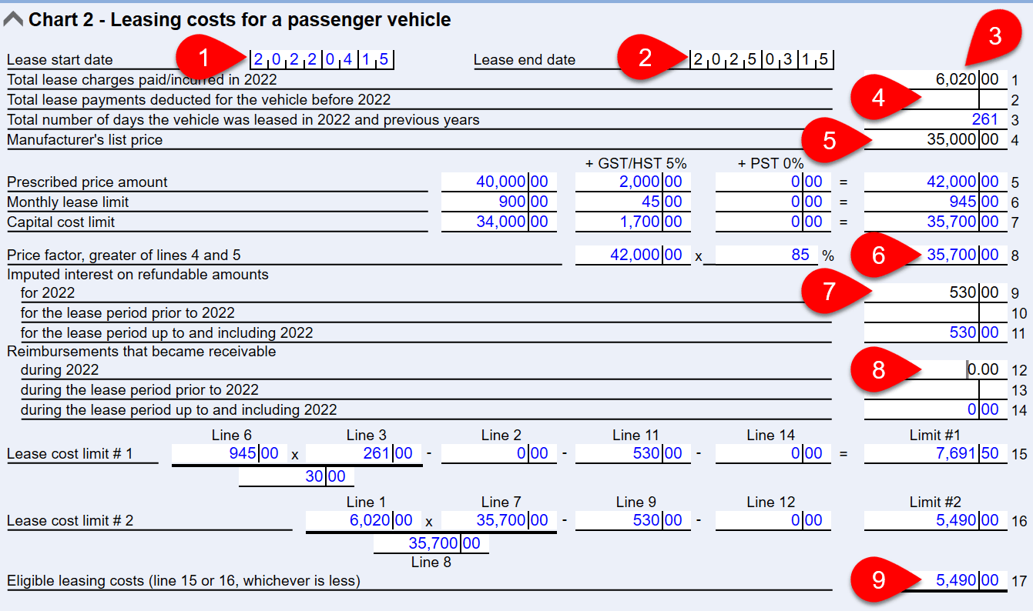Click the 45 GST/HST monthly limit cell
1033x611 pixels.
(x=632, y=202)
